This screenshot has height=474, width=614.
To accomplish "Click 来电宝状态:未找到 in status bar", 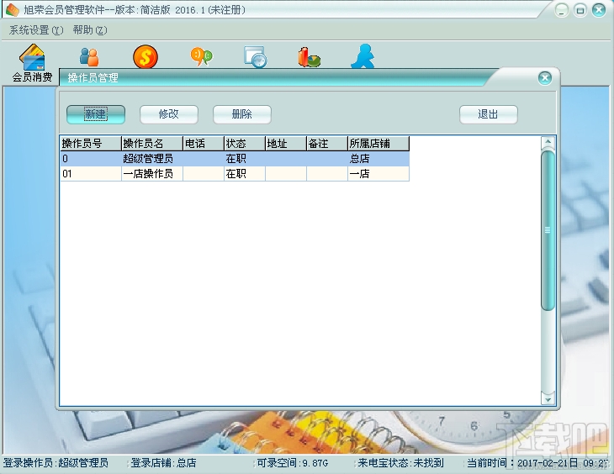I will coord(400,463).
